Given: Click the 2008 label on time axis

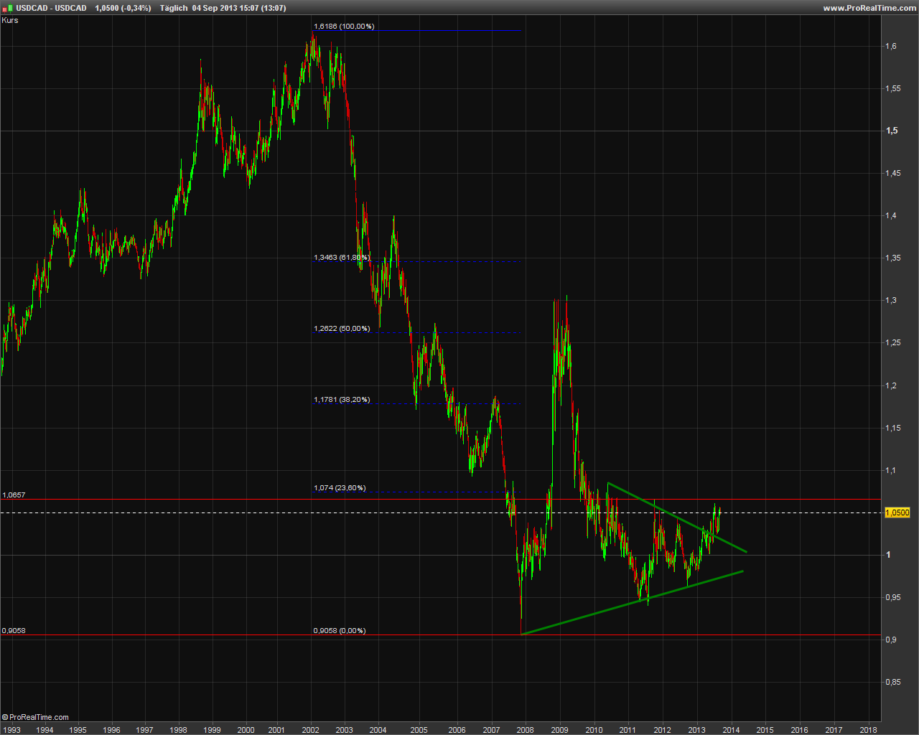Looking at the screenshot, I should (x=525, y=730).
